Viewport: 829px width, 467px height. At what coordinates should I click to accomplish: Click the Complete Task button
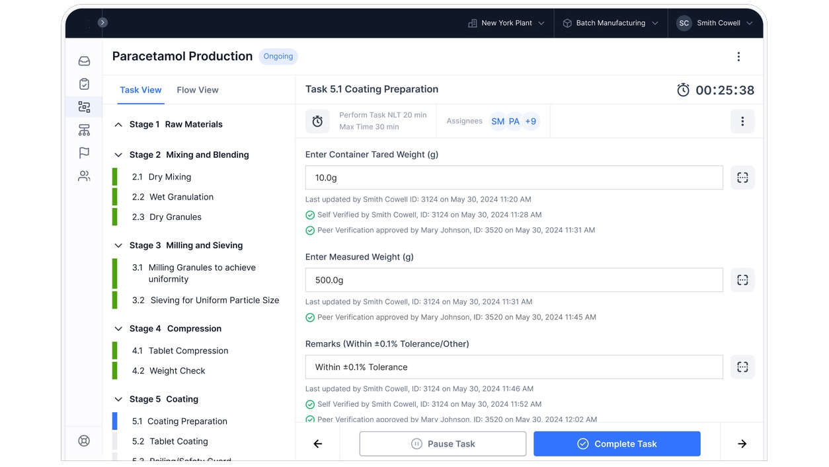(x=617, y=444)
